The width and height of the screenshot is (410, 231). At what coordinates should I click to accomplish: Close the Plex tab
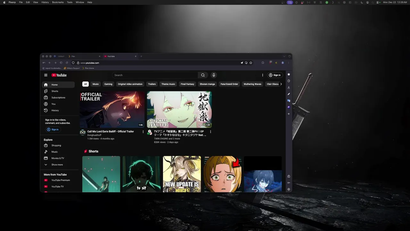(x=100, y=56)
